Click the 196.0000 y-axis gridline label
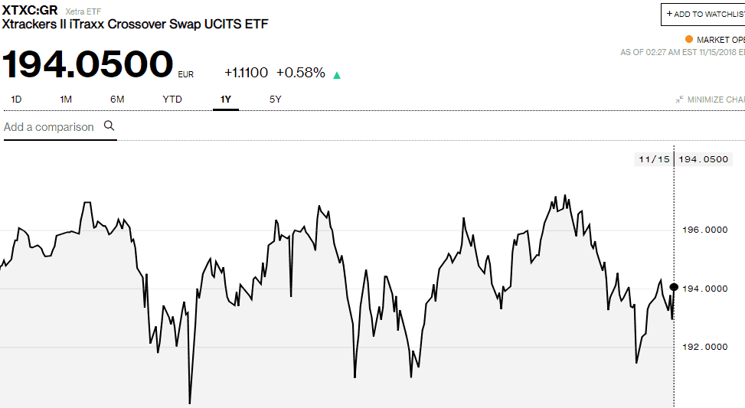This screenshot has height=408, width=745. 704,230
